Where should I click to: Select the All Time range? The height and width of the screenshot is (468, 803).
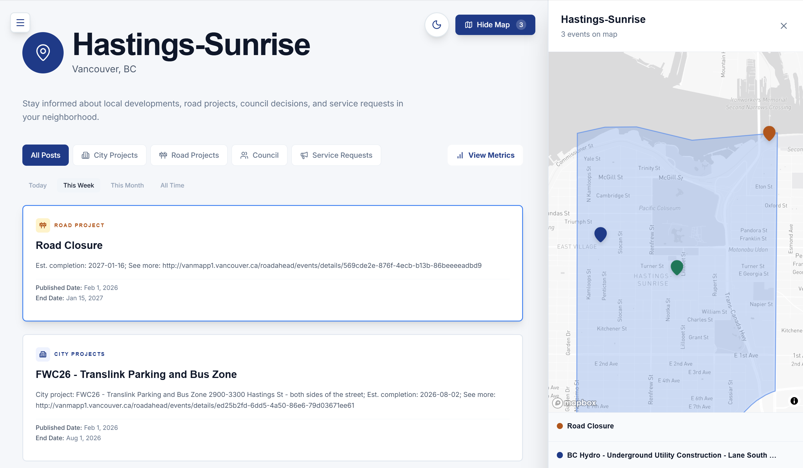coord(172,185)
